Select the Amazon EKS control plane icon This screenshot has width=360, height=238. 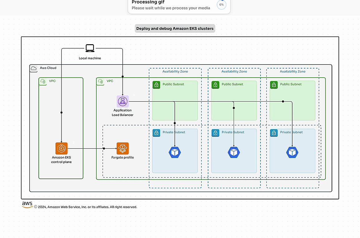[x=61, y=148]
